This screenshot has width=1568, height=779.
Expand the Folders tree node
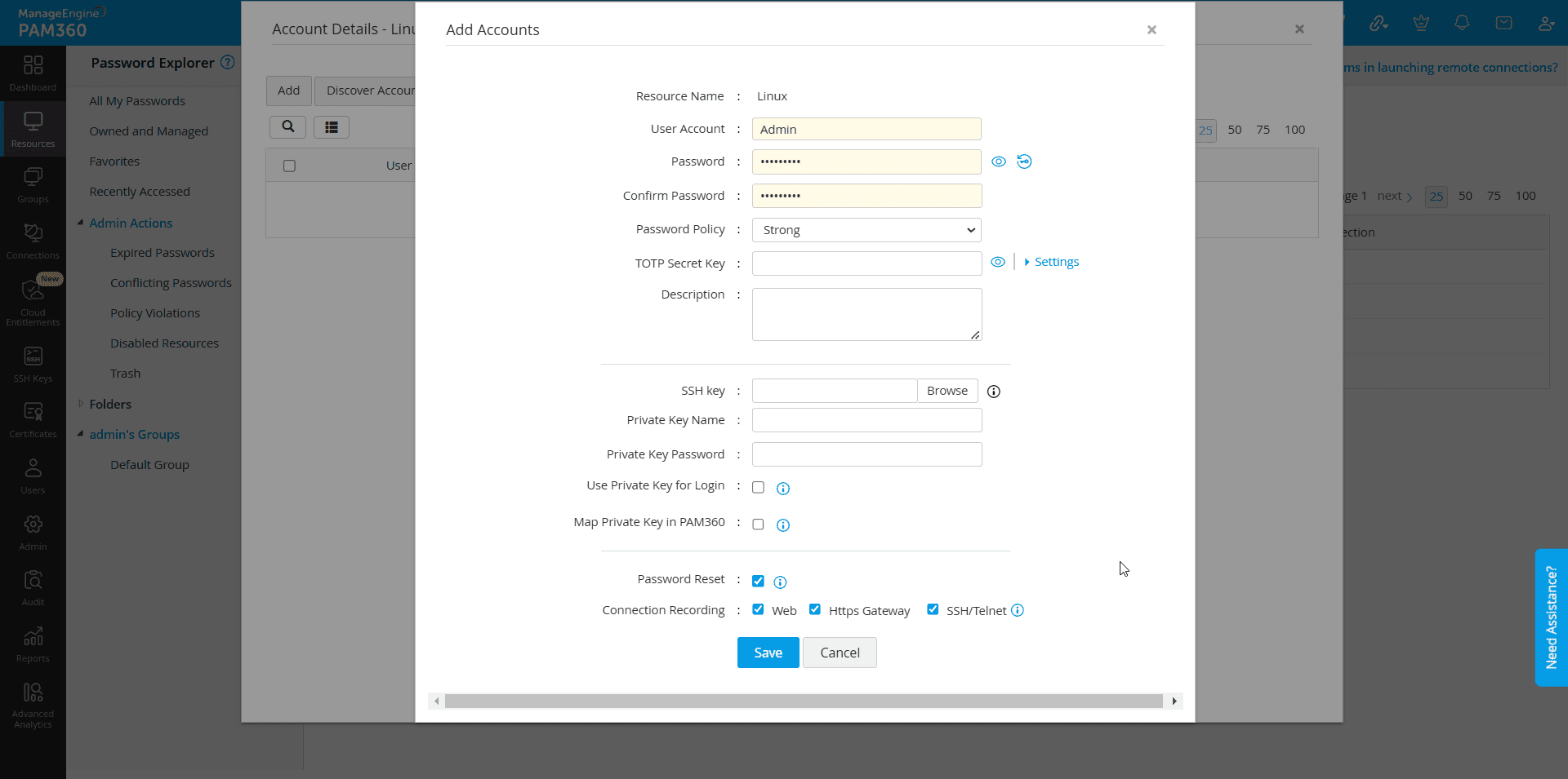(81, 404)
